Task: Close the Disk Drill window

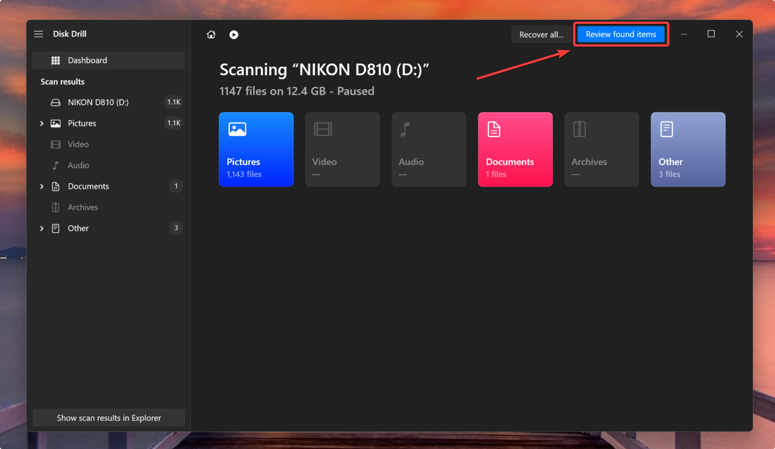Action: (739, 34)
